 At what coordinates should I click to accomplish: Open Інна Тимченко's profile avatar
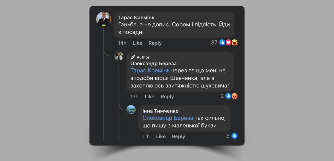(131, 110)
